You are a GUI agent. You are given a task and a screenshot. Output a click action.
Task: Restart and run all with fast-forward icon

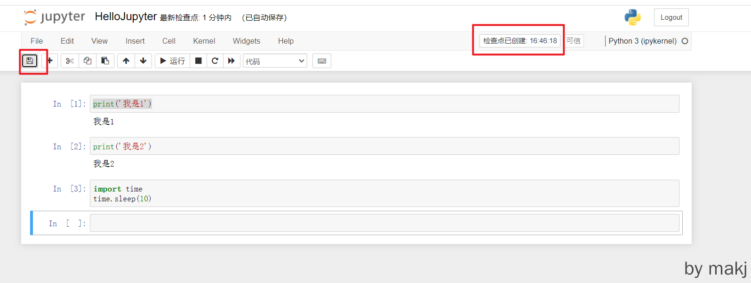[x=232, y=61]
